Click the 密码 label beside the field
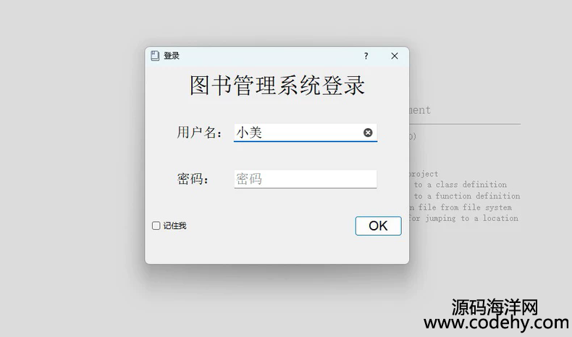The image size is (572, 337). click(x=193, y=179)
